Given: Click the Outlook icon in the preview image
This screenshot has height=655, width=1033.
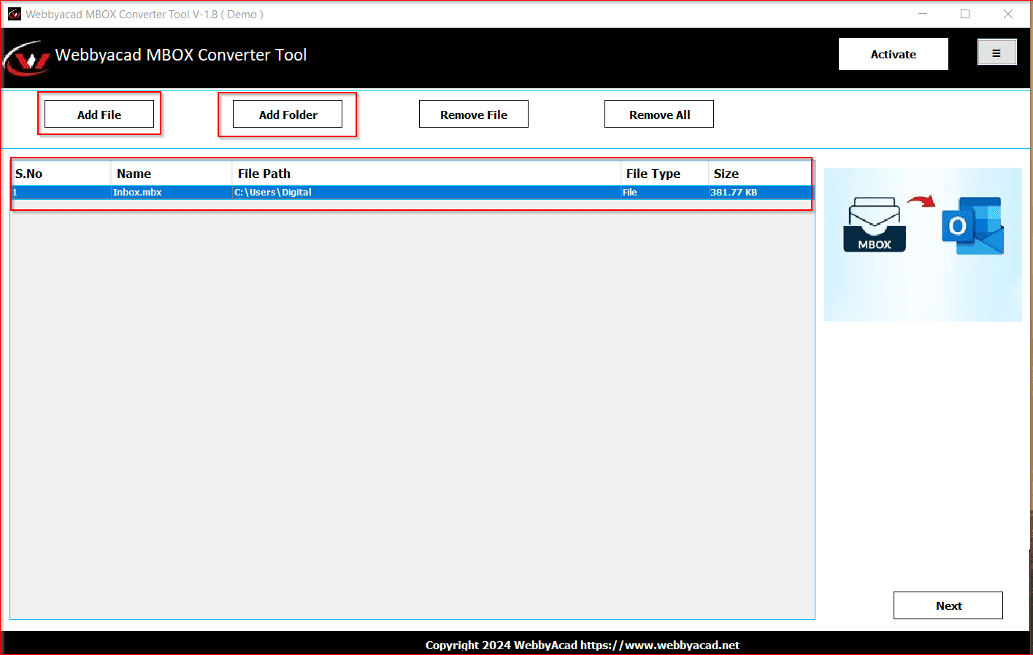Looking at the screenshot, I should [972, 226].
